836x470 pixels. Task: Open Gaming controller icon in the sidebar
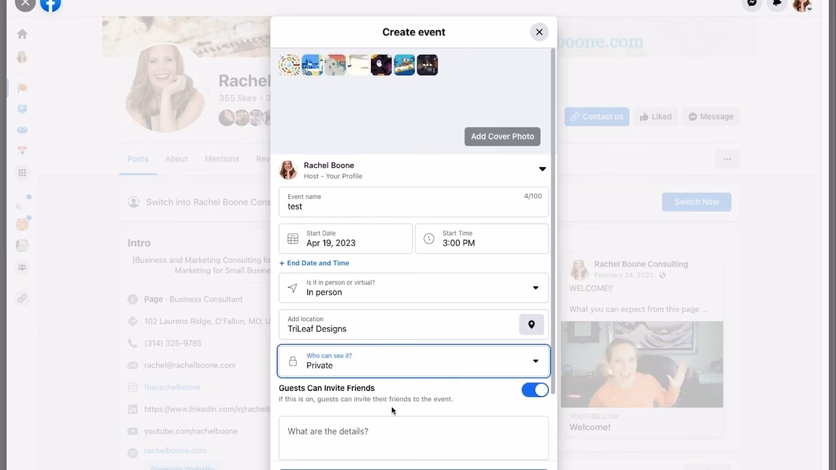[22, 130]
